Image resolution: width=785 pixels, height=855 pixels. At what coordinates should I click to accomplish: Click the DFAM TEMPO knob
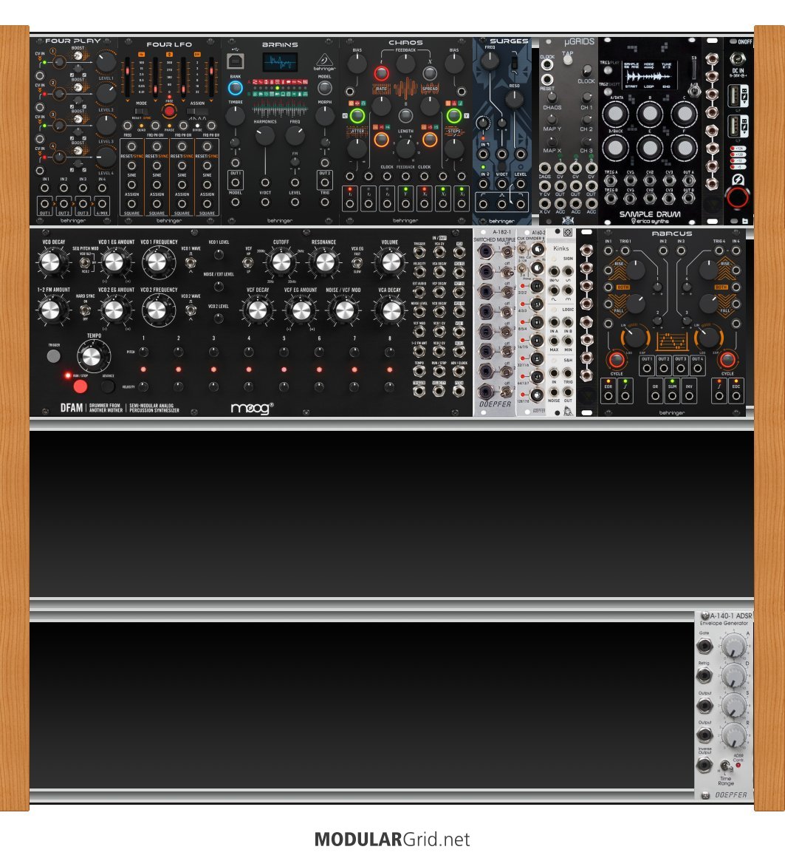pos(92,357)
